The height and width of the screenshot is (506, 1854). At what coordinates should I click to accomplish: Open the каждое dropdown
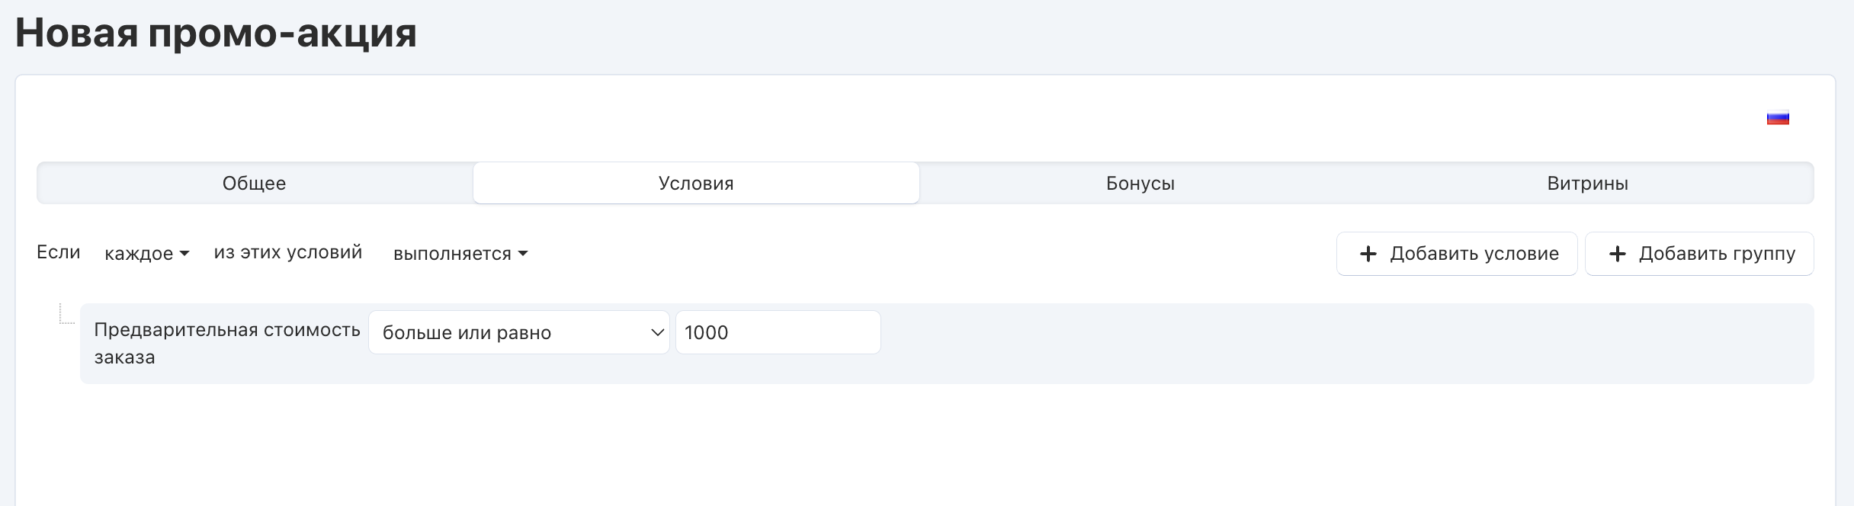pos(146,254)
